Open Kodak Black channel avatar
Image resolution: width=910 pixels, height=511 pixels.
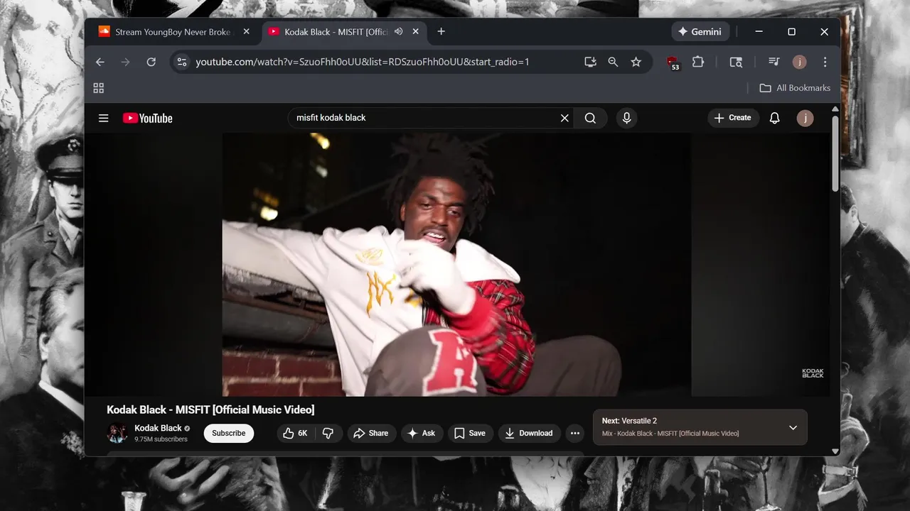click(x=117, y=433)
